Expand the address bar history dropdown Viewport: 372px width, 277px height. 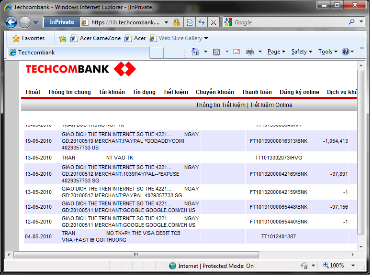coord(166,22)
